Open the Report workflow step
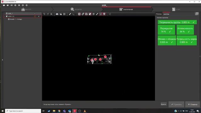The image size is (201, 113). (176, 9)
